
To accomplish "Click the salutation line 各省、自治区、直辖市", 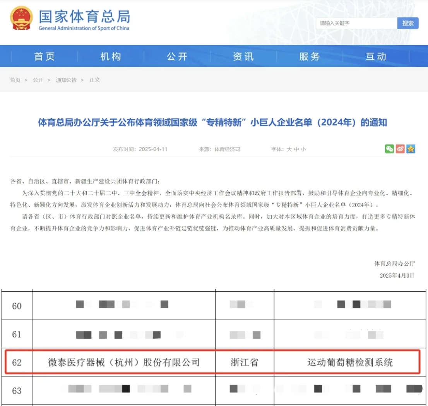I will click(x=85, y=181).
